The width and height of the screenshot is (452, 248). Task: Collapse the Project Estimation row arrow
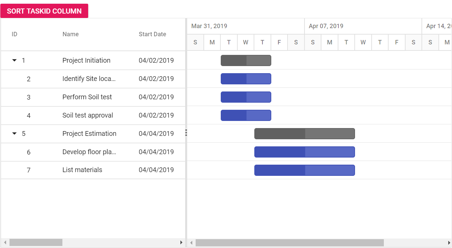14,133
